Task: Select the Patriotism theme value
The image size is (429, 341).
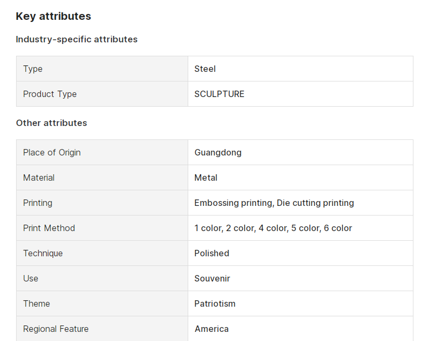Action: [x=215, y=303]
